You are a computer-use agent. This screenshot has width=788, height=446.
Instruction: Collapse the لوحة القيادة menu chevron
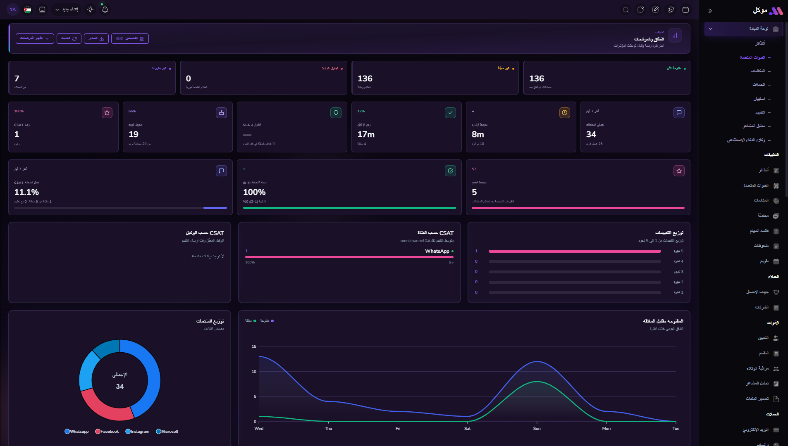[711, 29]
